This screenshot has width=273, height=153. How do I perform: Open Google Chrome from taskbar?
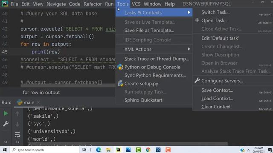pos(148,150)
